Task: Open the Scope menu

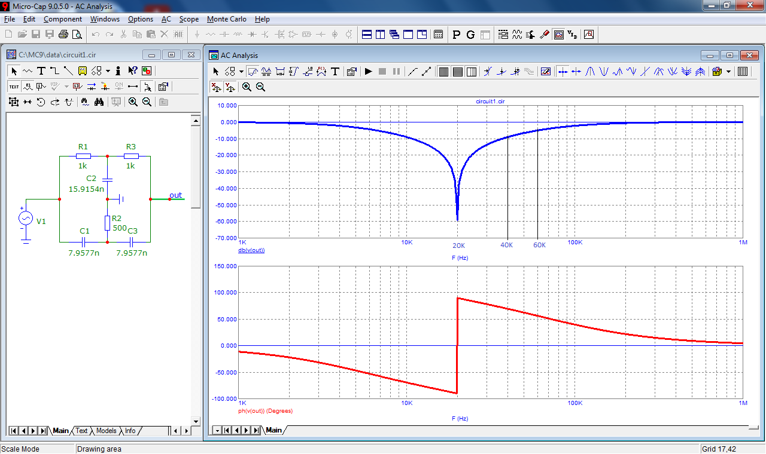Action: (189, 19)
